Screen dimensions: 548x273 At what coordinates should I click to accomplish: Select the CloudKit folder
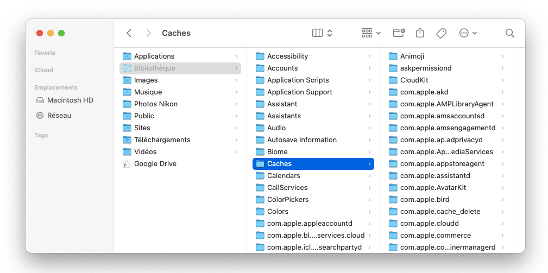pyautogui.click(x=414, y=80)
